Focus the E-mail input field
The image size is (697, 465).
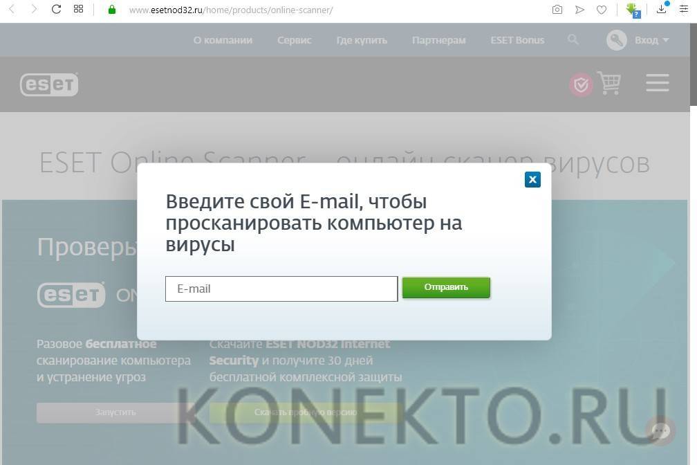coord(281,289)
